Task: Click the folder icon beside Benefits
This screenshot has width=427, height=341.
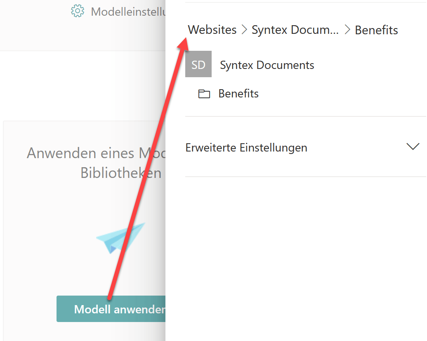Action: 204,94
